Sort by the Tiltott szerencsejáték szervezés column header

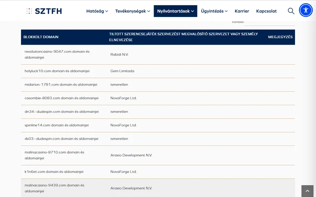click(x=186, y=37)
